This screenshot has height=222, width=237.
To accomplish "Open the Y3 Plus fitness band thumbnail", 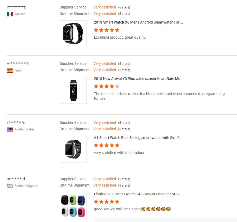I will 73,90.
